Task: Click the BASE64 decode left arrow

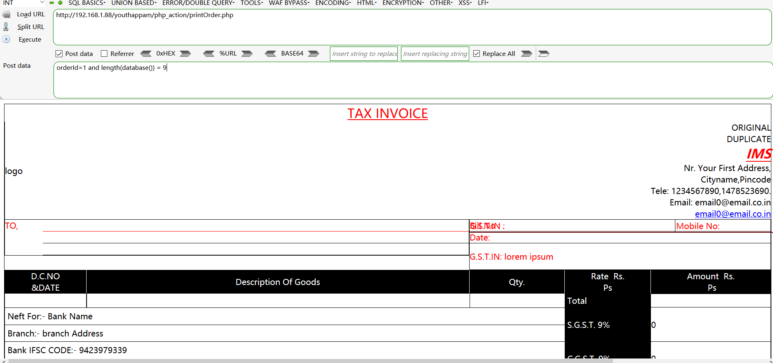Action: click(x=270, y=53)
